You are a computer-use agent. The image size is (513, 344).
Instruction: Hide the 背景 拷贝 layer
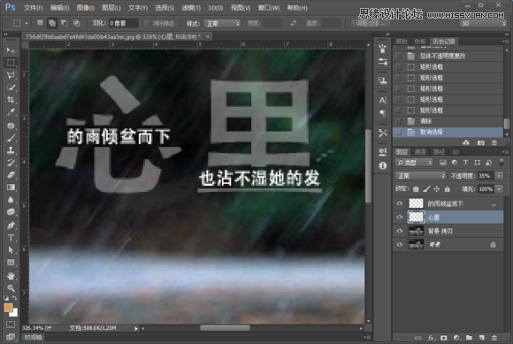pos(400,231)
